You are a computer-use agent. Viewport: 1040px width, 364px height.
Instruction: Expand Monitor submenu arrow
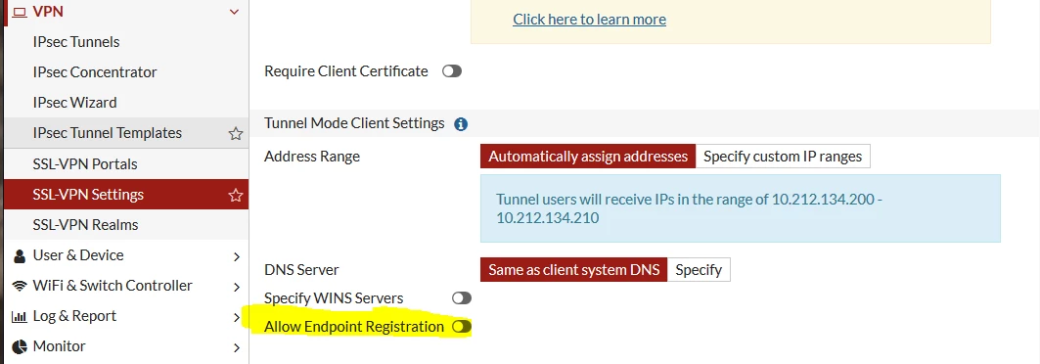click(x=237, y=347)
